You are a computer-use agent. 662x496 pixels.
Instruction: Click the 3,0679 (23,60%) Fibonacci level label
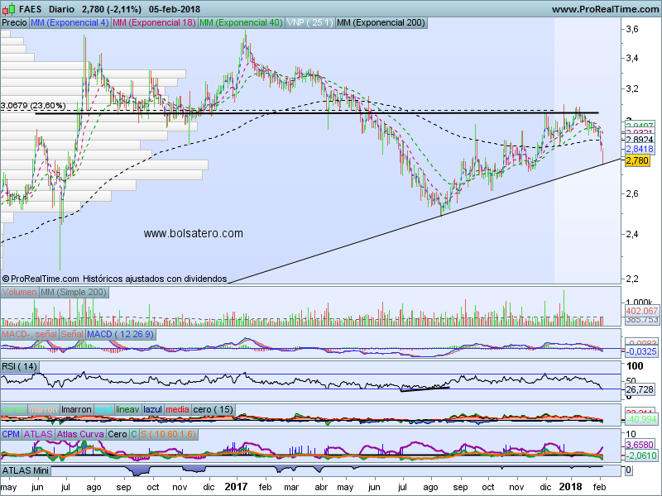pyautogui.click(x=33, y=106)
